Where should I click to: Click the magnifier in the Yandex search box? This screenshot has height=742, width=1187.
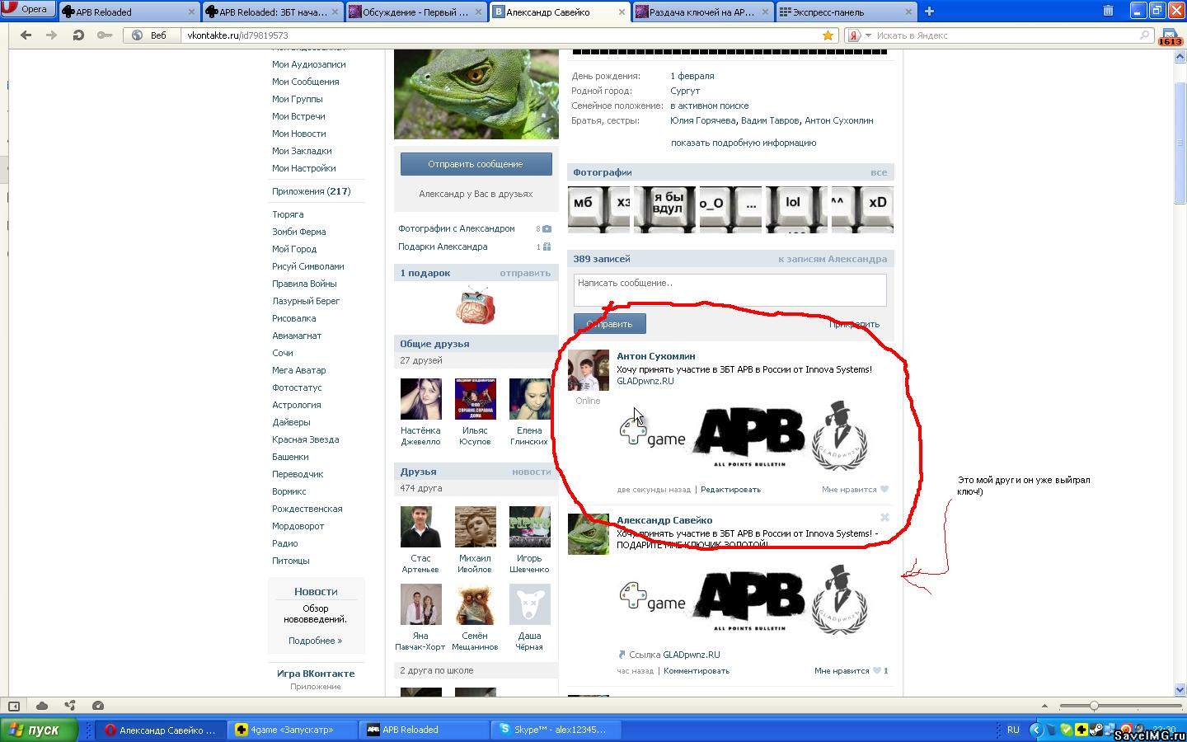click(1145, 35)
